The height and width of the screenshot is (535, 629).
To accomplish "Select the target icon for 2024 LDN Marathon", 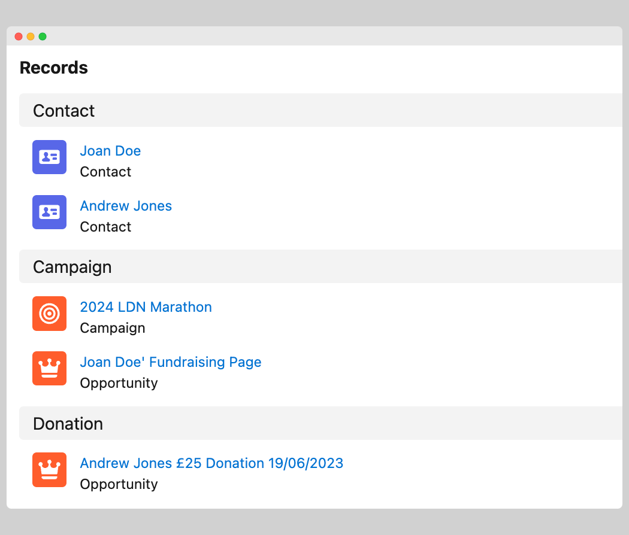I will pos(49,314).
